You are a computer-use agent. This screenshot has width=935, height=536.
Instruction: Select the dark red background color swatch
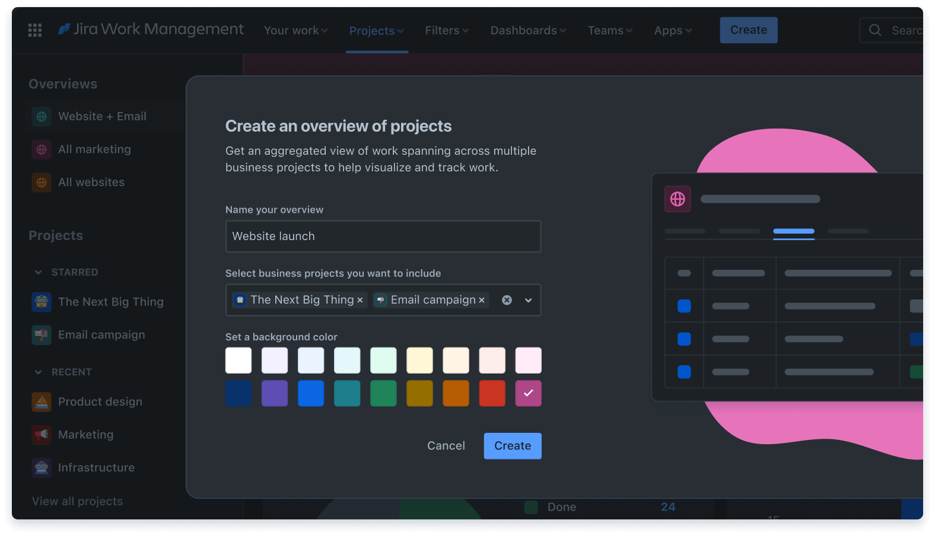point(492,394)
